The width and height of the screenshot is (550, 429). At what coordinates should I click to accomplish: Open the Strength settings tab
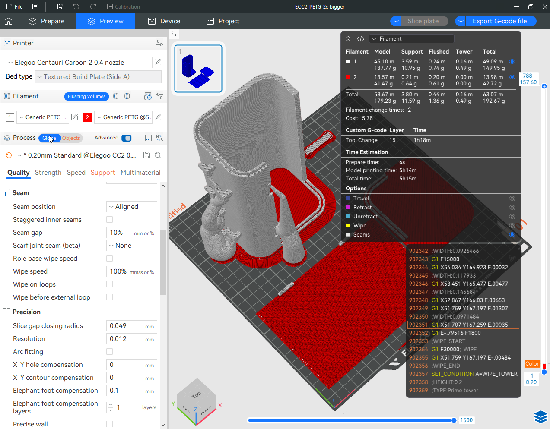[48, 173]
